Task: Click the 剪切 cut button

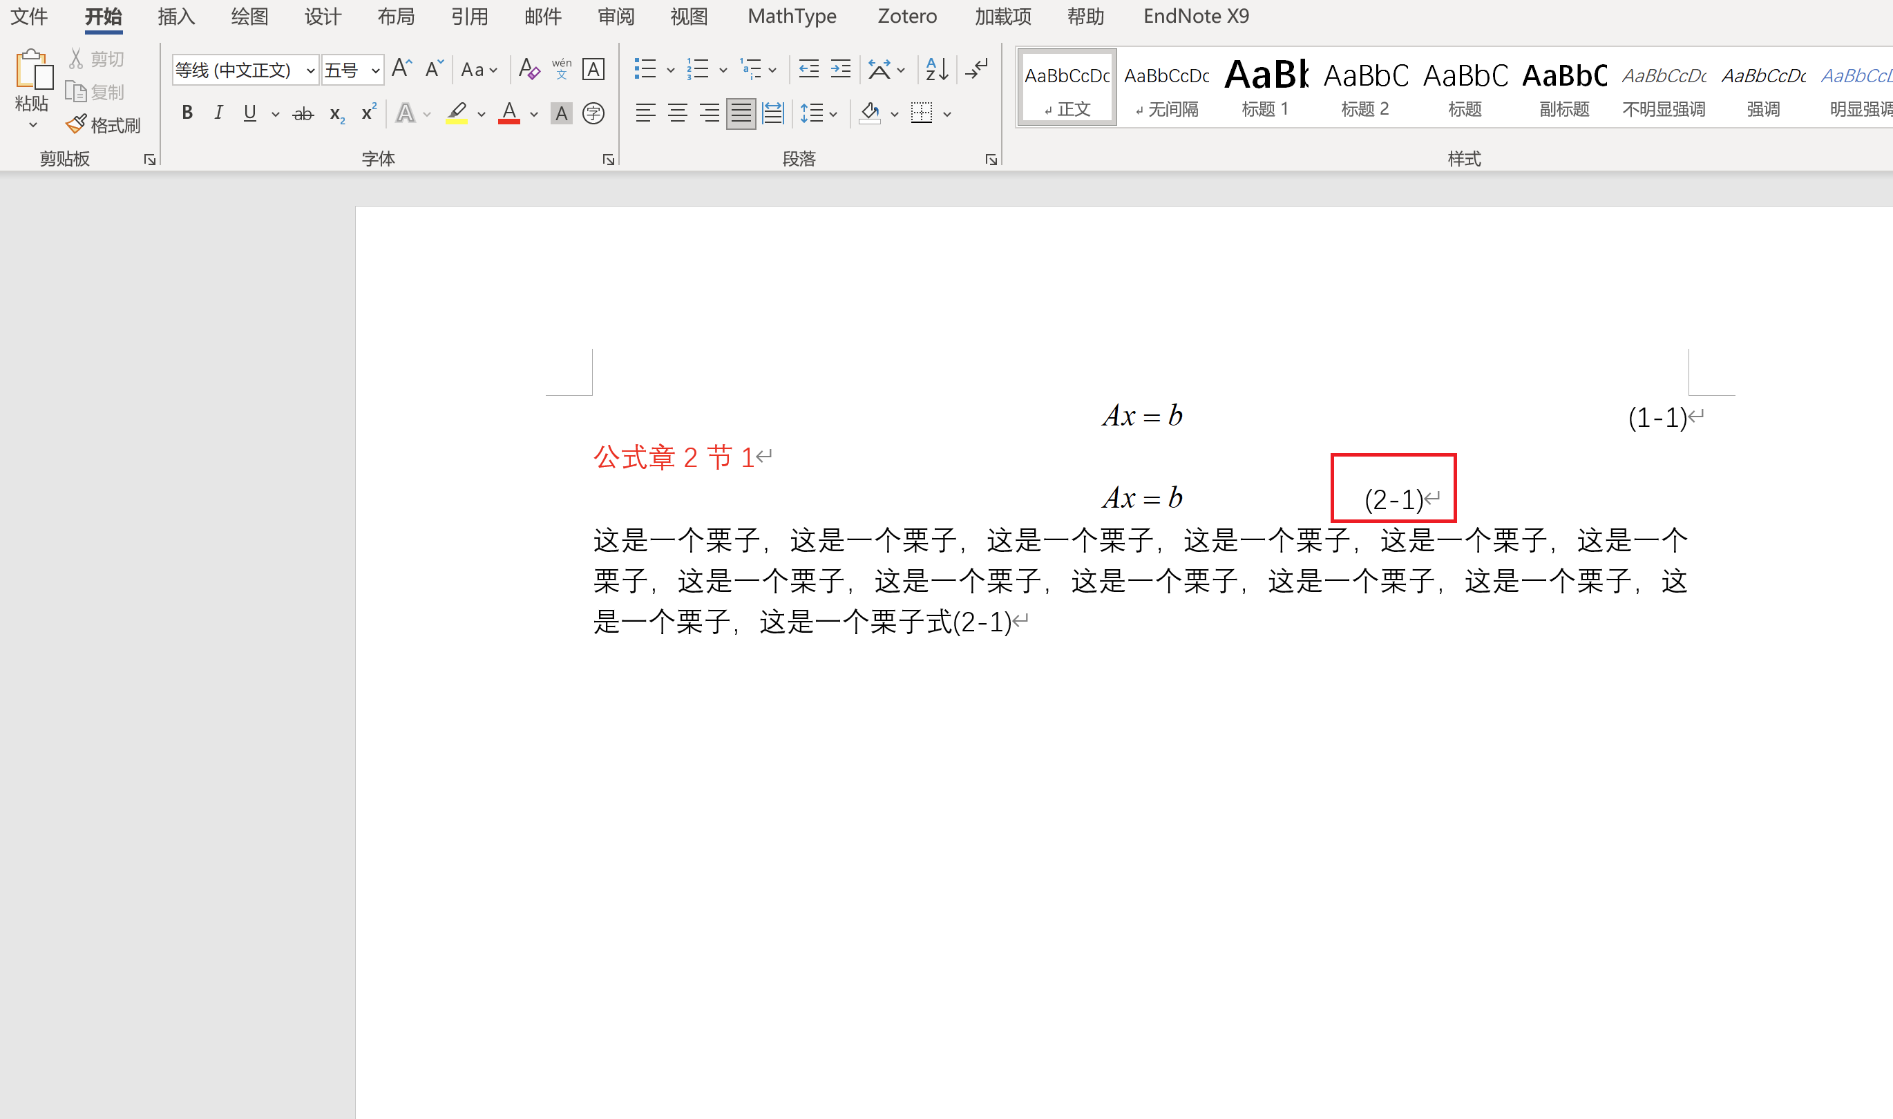Action: pyautogui.click(x=97, y=59)
